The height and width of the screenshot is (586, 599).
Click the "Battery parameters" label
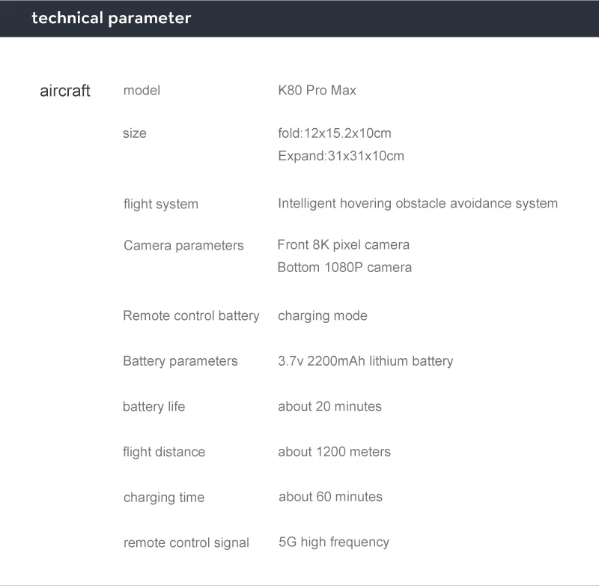point(180,361)
